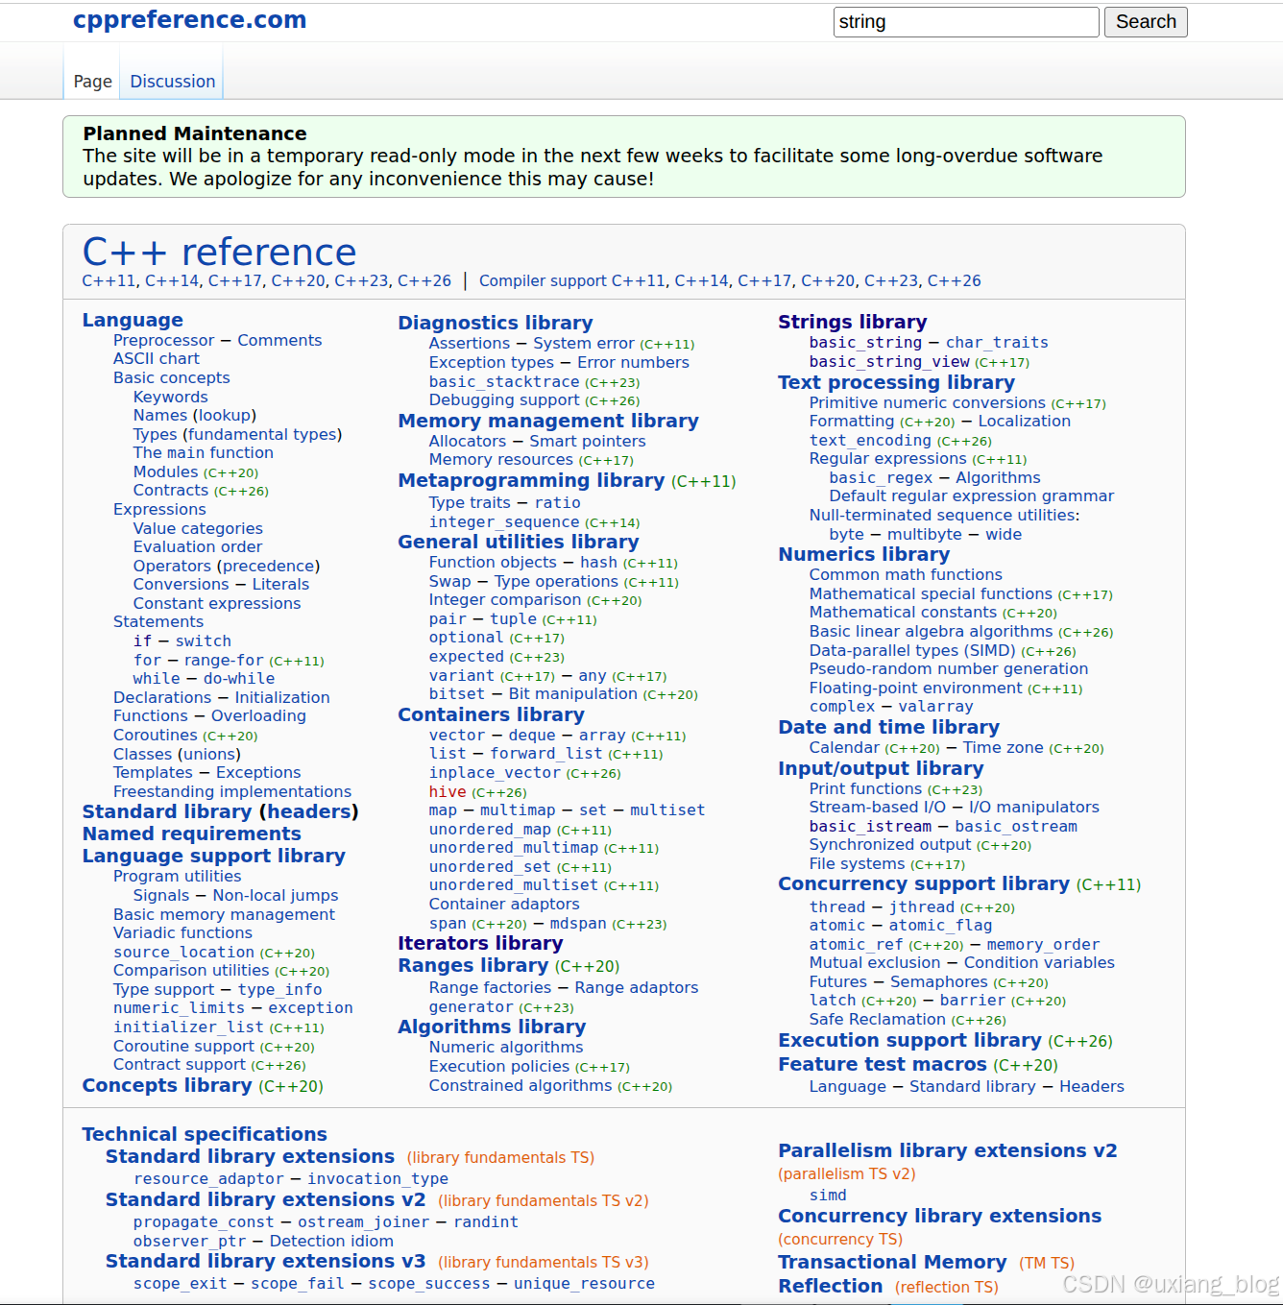
Task: Open the ASCII chart link
Action: click(x=157, y=358)
